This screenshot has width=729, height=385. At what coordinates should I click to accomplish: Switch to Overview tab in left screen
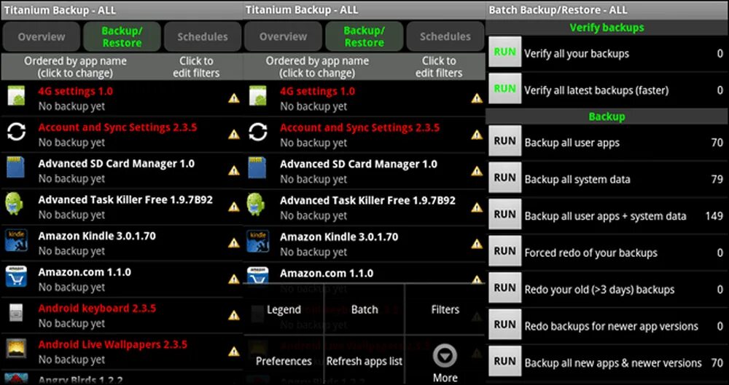42,36
